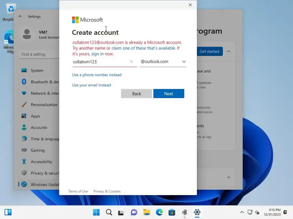Go back in Settings window
The image size is (293, 219).
tap(21, 16)
